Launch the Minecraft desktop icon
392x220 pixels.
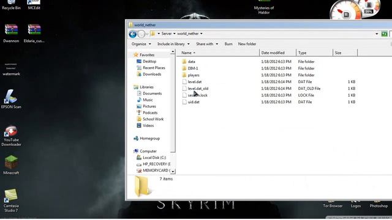(x=11, y=164)
